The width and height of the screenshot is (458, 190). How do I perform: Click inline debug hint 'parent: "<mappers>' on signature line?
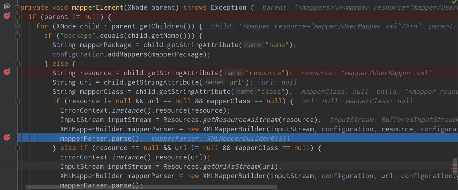pyautogui.click(x=360, y=8)
